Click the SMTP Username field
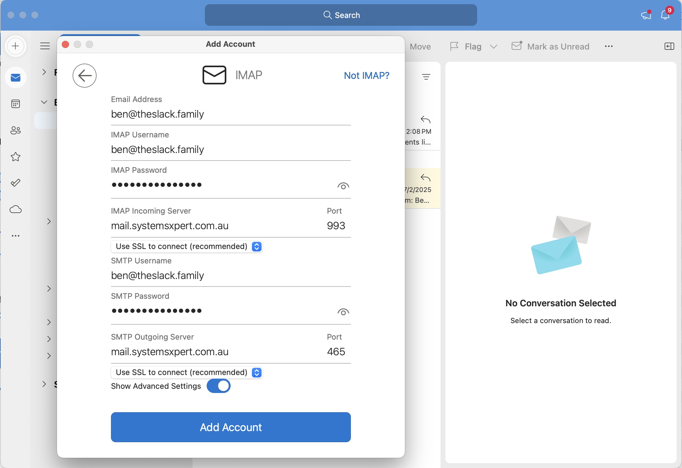The width and height of the screenshot is (682, 468). 231,275
